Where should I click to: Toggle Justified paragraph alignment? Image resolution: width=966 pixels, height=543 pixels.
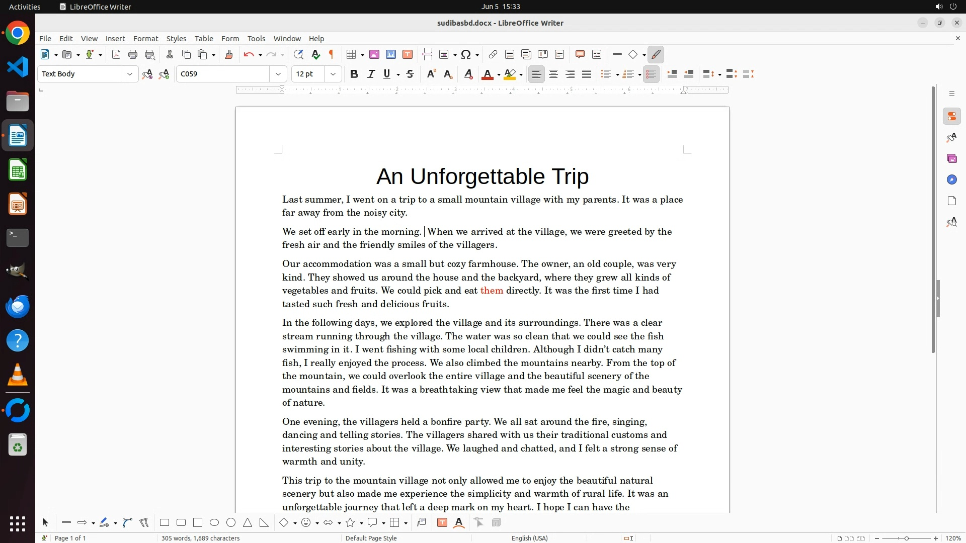587,74
